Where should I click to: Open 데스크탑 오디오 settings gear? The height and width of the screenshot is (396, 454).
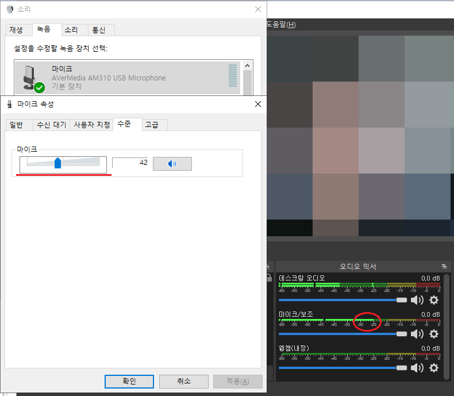(x=434, y=300)
